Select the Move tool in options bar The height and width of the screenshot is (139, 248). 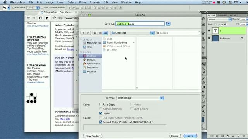(x=5, y=8)
